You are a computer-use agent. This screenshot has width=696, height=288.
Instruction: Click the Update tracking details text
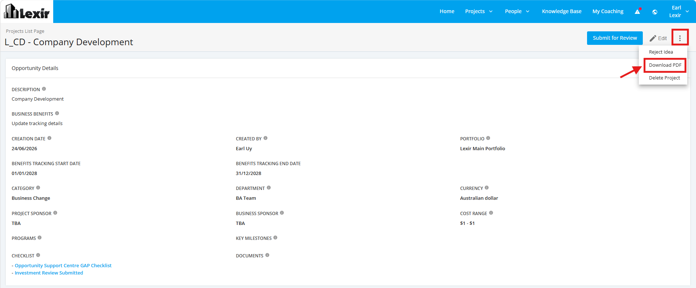pyautogui.click(x=37, y=123)
